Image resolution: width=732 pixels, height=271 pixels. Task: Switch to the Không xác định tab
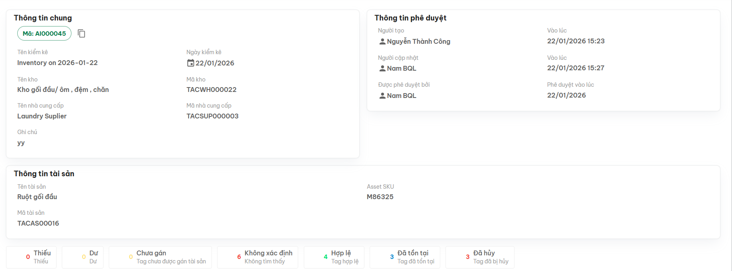tap(258, 257)
